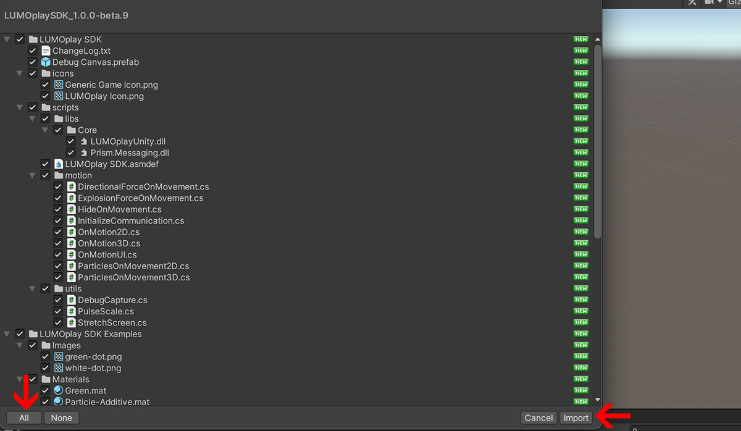Uncheck the HideOnMovement.cs checkbox
This screenshot has width=741, height=431.
pyautogui.click(x=58, y=209)
